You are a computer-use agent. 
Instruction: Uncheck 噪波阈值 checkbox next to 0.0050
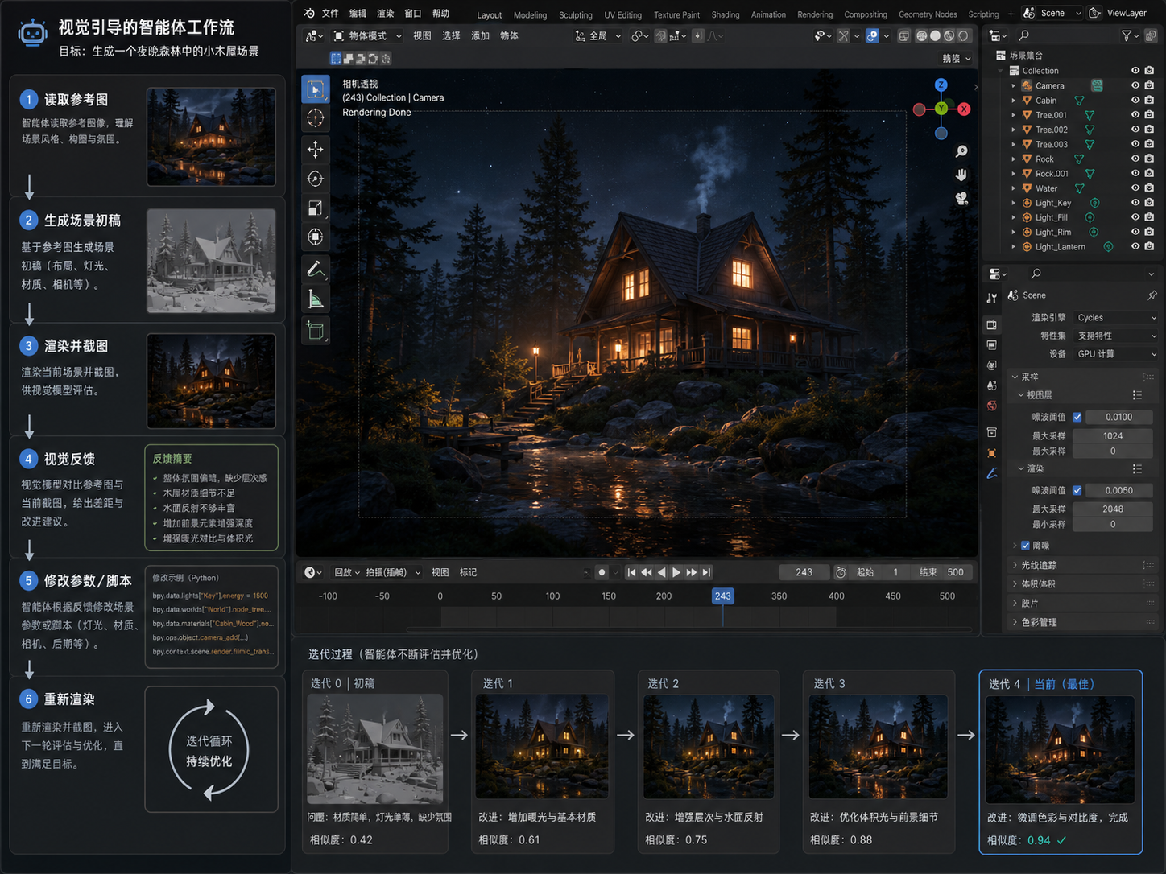(1077, 490)
